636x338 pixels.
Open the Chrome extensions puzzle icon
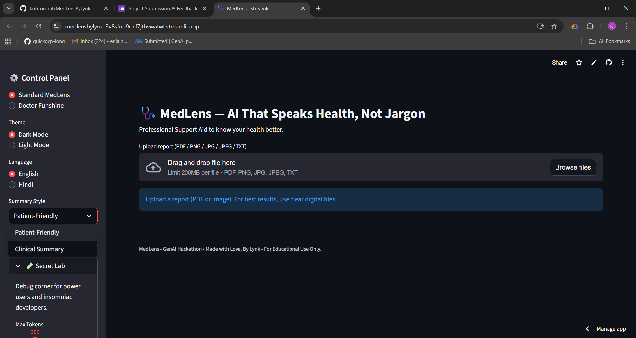(x=590, y=26)
